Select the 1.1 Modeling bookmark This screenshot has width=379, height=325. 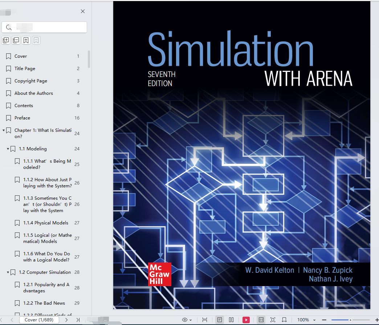33,149
